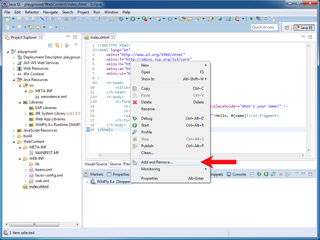320x240 pixels.
Task: Click the Search flashlight toolbar icon
Action: point(197,19)
